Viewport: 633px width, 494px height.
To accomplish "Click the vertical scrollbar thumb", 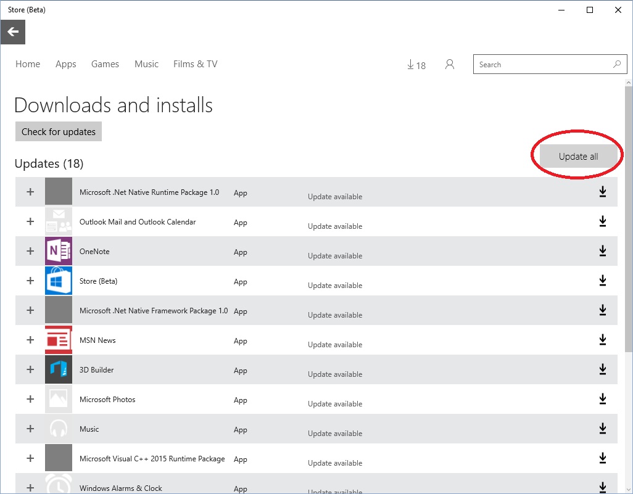I will point(629,218).
